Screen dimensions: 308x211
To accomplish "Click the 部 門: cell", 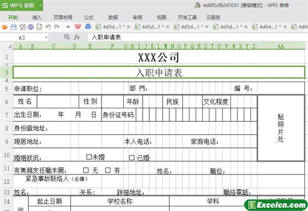I will click(x=139, y=88).
